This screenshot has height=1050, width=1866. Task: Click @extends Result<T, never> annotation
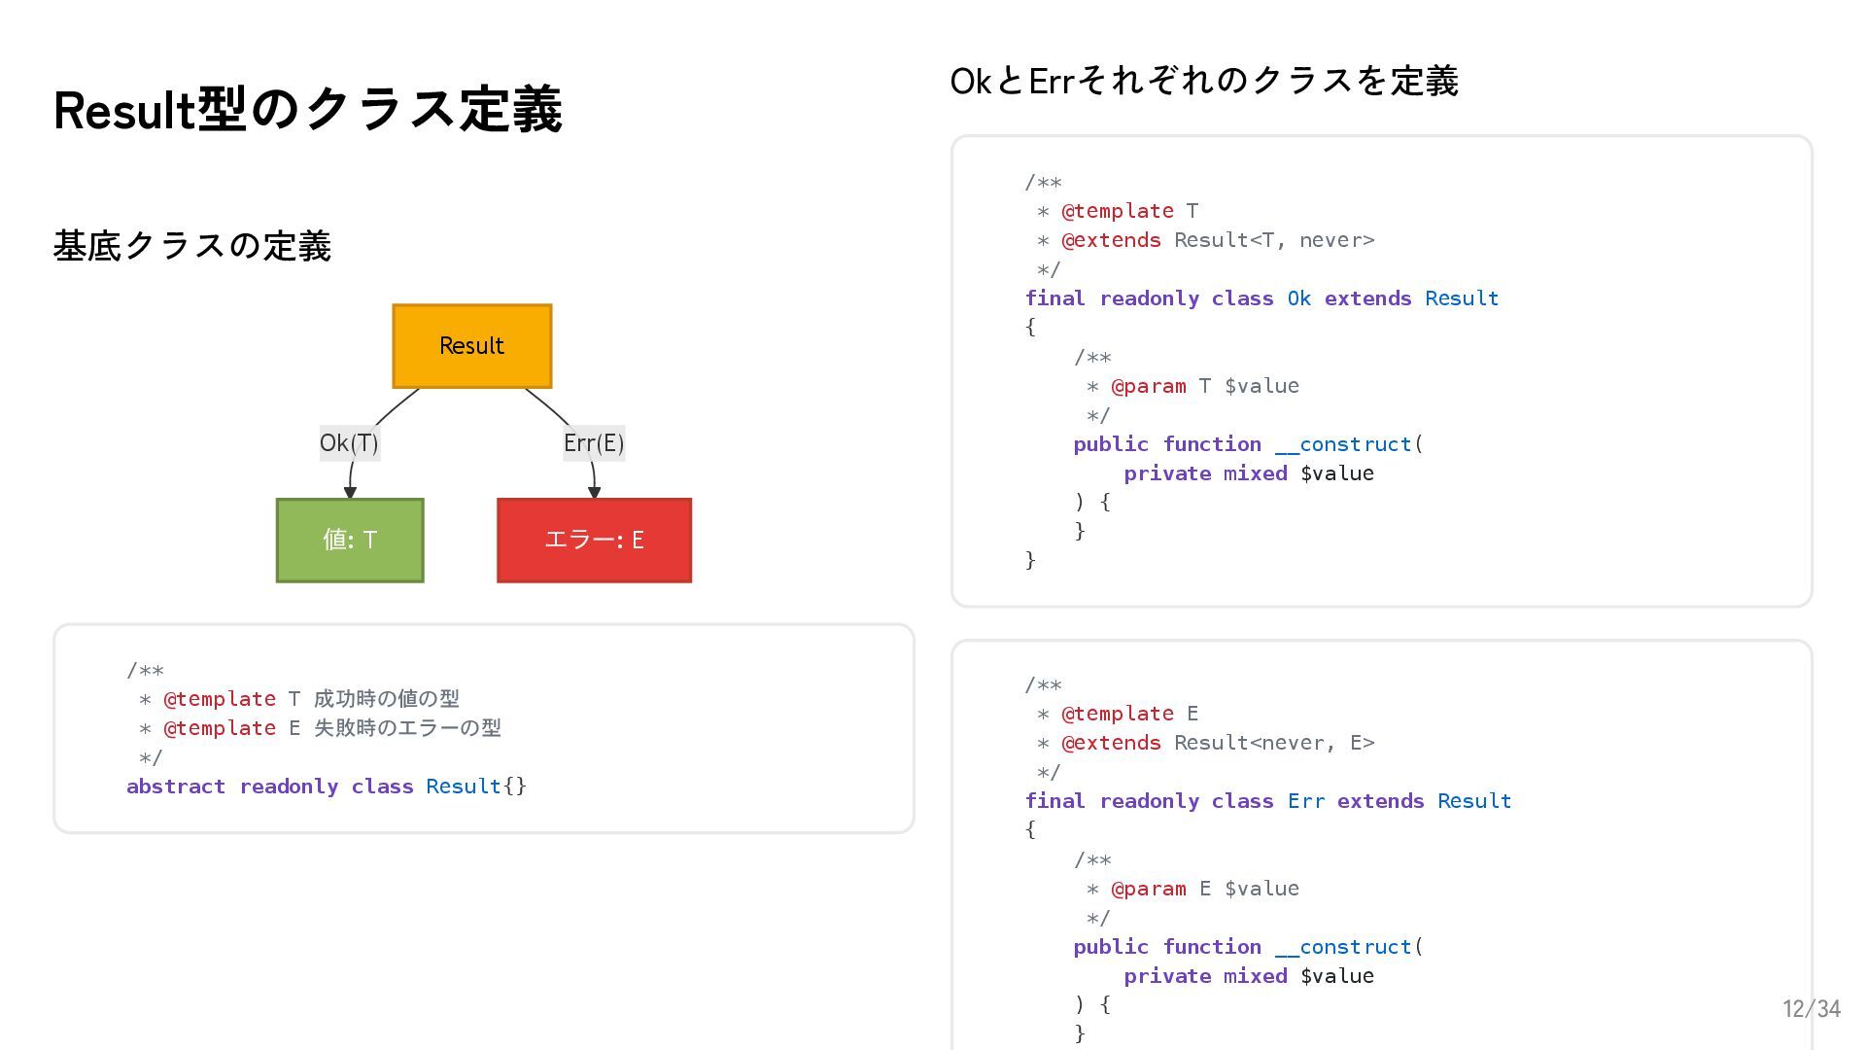coord(1218,240)
